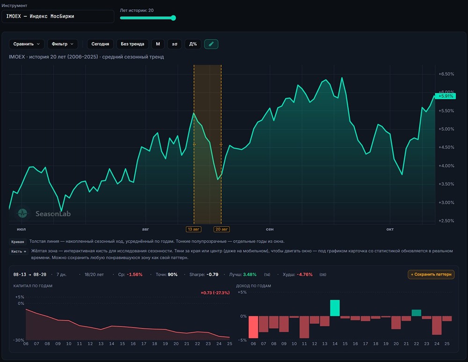Click the июл month label on axis

pyautogui.click(x=21, y=229)
